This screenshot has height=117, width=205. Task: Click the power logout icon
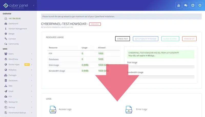(x=200, y=5)
